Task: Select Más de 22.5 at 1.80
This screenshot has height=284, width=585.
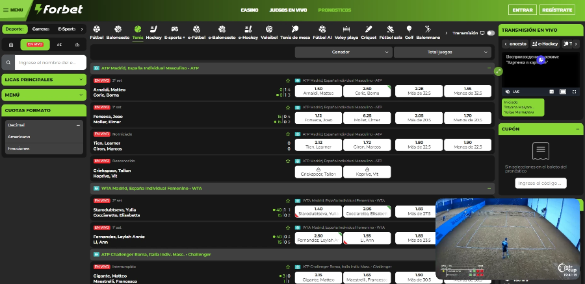Action: tap(419, 145)
